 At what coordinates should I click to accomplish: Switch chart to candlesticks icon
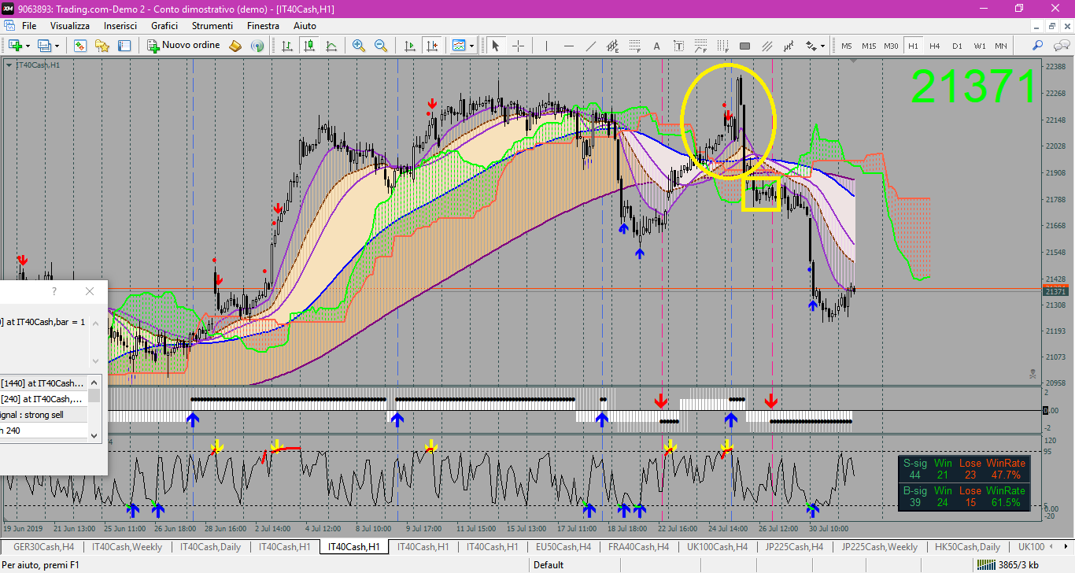309,46
